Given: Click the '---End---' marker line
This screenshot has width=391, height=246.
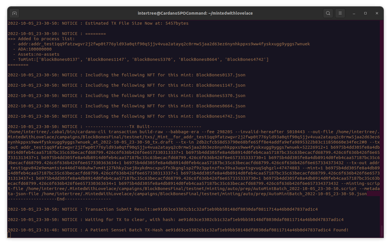Looking at the screenshot, I should [x=59, y=199].
